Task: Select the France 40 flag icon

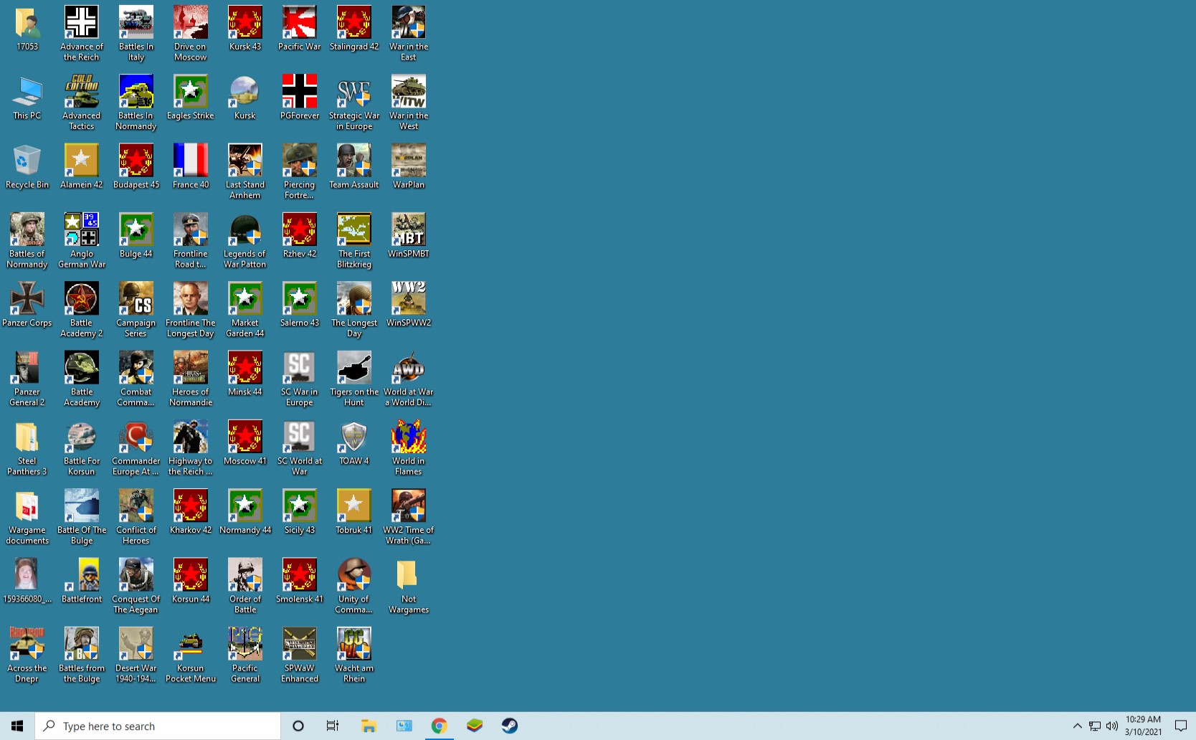Action: [191, 161]
